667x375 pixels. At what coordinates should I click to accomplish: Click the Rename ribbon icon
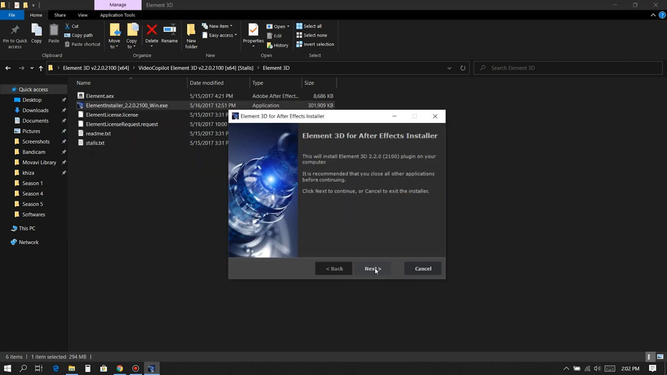coord(170,30)
